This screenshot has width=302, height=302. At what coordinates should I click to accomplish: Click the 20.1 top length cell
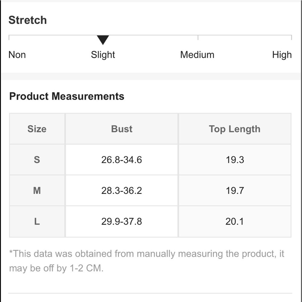coord(235,221)
